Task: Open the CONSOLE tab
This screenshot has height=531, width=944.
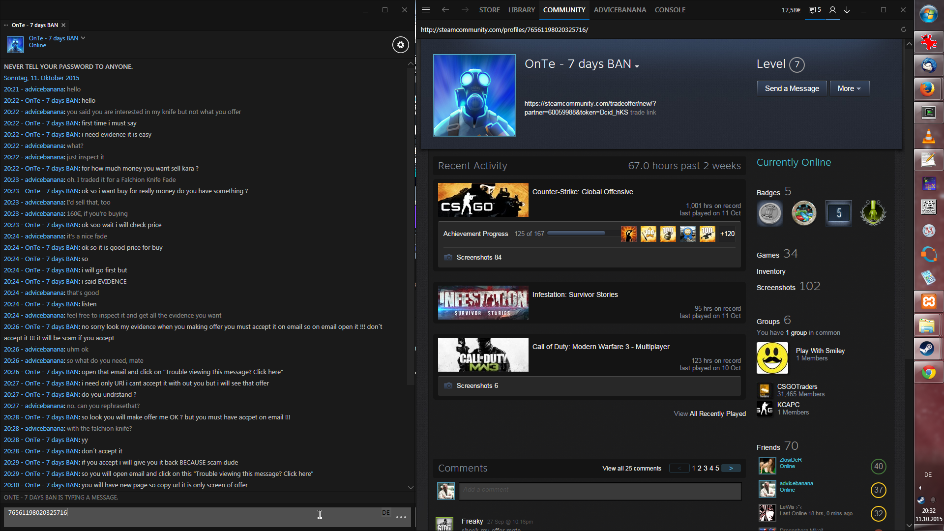Action: coord(670,10)
